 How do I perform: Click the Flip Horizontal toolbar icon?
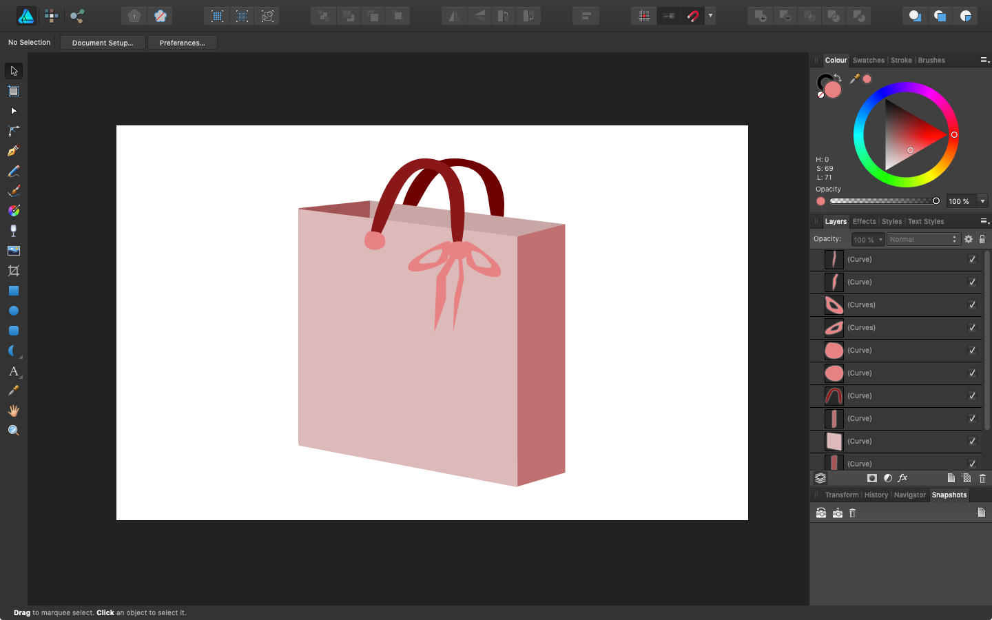pyautogui.click(x=454, y=16)
